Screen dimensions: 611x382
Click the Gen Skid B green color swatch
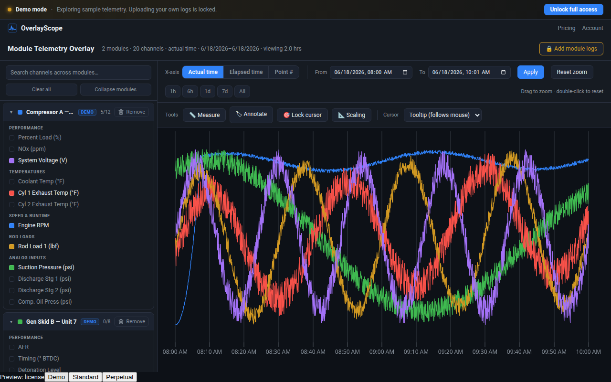tap(20, 322)
